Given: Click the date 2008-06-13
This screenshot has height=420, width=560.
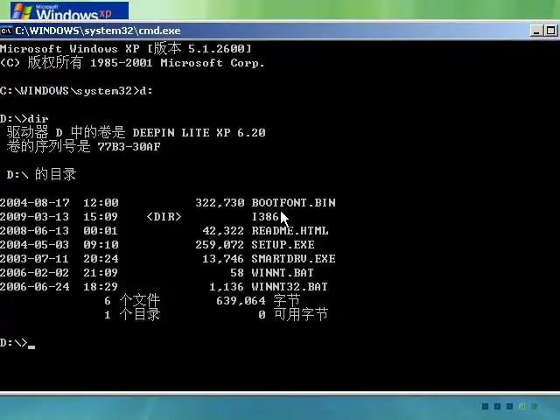Looking at the screenshot, I should click(x=35, y=231).
